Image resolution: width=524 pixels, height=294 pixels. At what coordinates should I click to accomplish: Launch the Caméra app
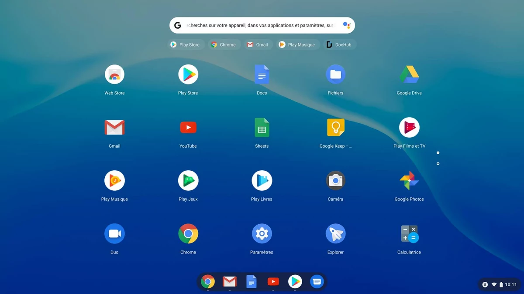(x=335, y=181)
